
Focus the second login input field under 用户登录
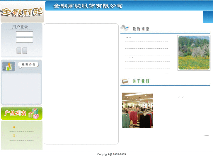pyautogui.click(x=24, y=40)
